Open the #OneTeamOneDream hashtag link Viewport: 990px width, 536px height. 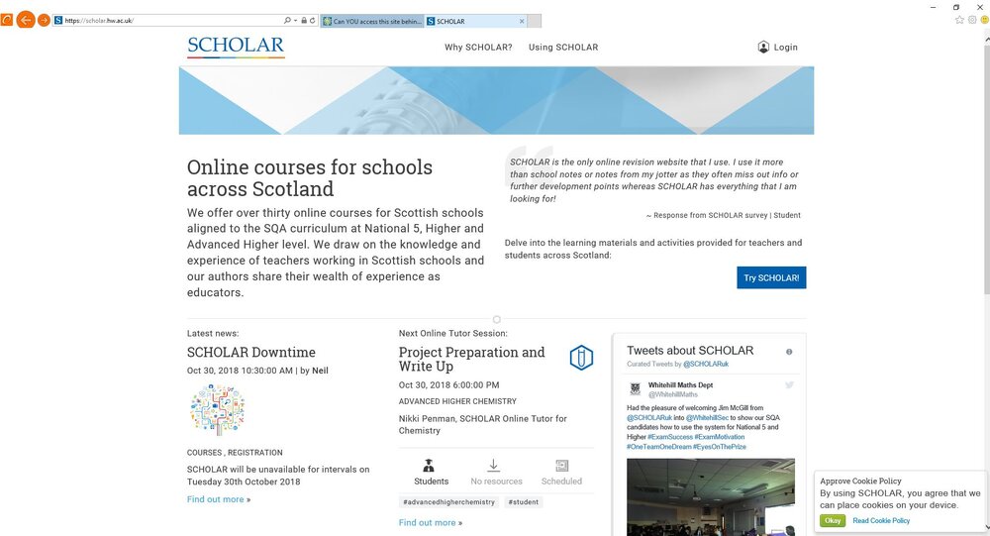658,446
